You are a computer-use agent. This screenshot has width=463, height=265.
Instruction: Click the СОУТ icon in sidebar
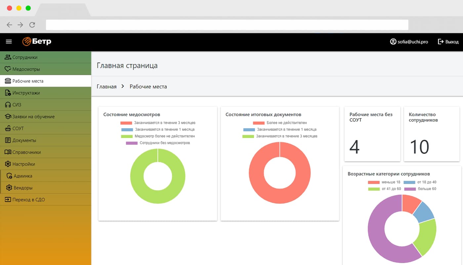click(x=8, y=128)
